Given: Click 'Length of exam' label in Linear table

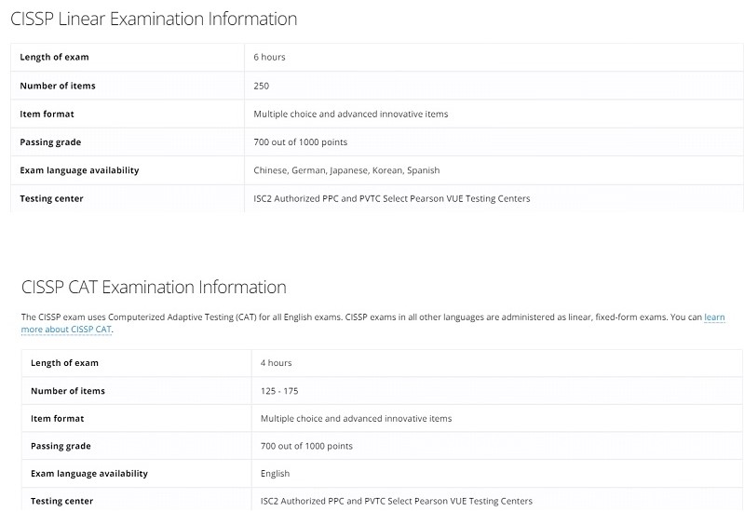Looking at the screenshot, I should pos(54,57).
